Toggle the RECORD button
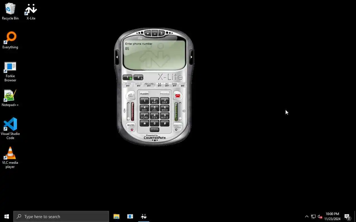 (149, 84)
